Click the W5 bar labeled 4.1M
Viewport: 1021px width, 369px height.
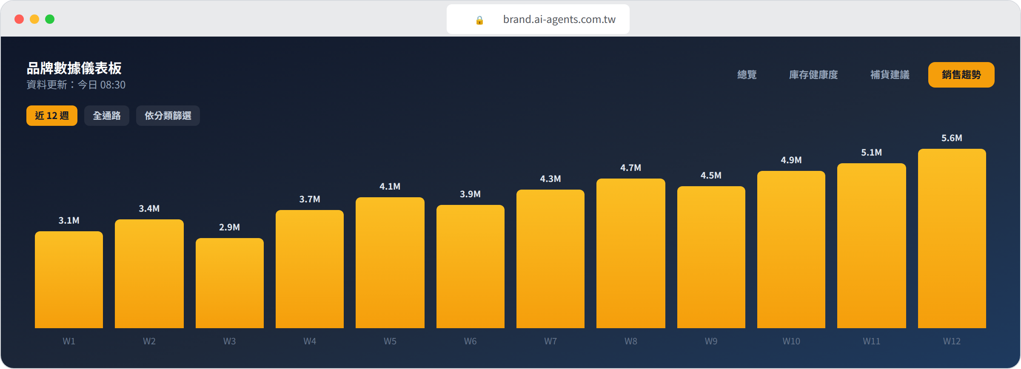(390, 263)
